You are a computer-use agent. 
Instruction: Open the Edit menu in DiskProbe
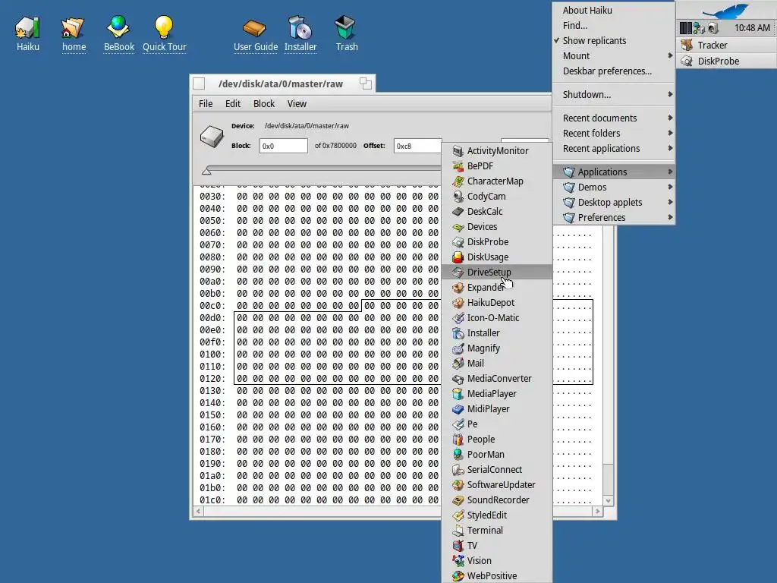pos(233,103)
